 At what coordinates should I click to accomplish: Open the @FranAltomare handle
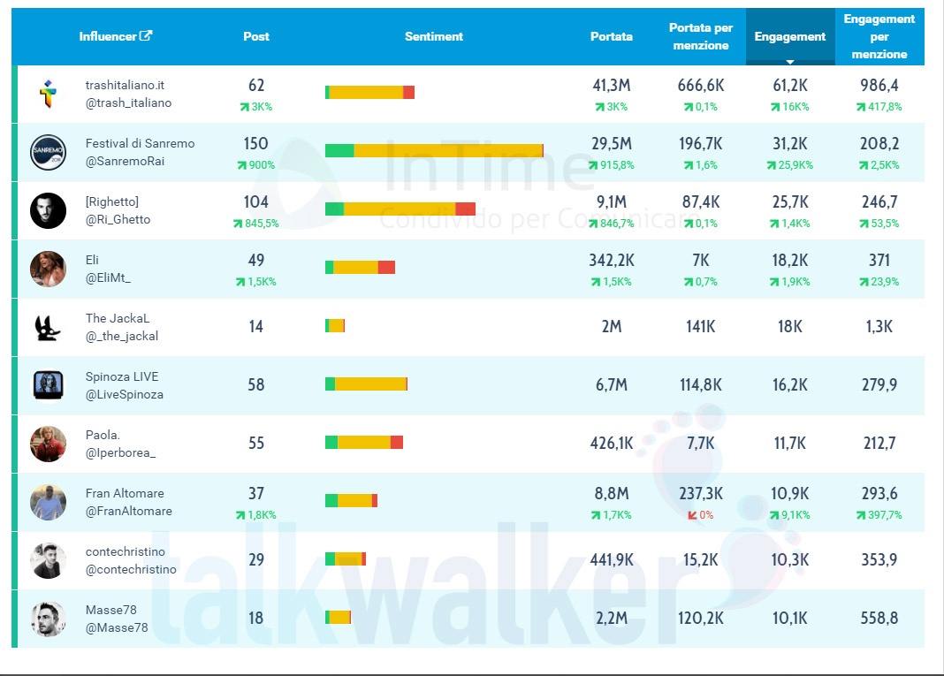click(x=129, y=511)
